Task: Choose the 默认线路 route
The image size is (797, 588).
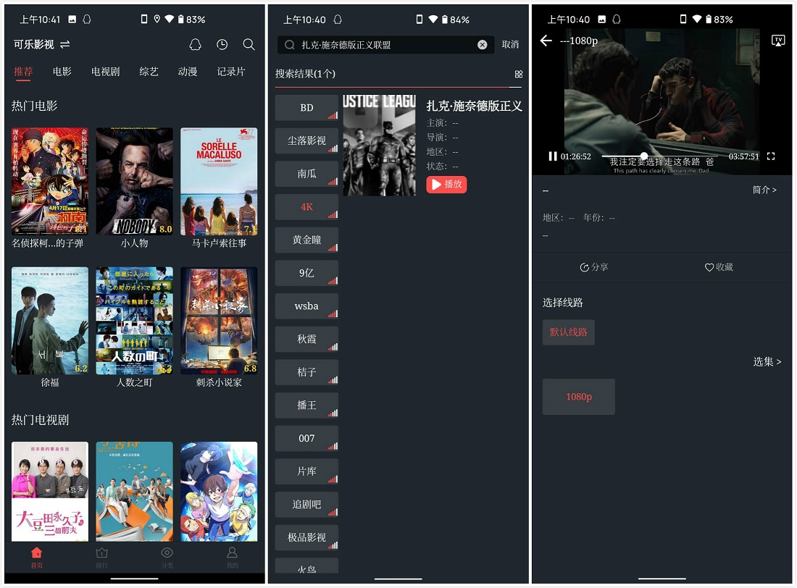Action: (568, 332)
